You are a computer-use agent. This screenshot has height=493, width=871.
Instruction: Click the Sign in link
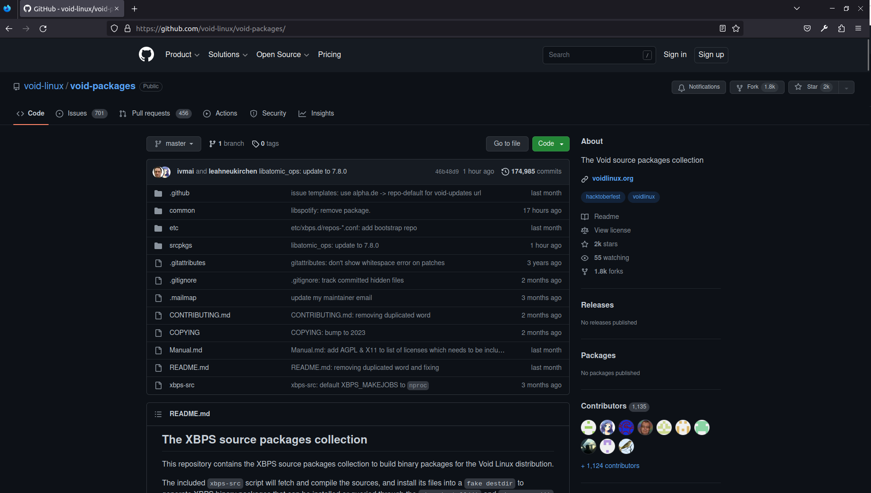click(x=675, y=55)
